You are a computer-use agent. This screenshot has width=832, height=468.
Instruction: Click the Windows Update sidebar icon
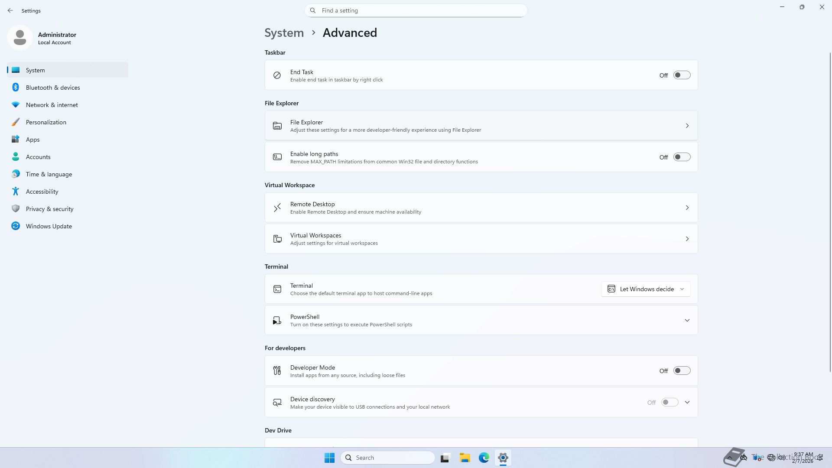pos(16,226)
